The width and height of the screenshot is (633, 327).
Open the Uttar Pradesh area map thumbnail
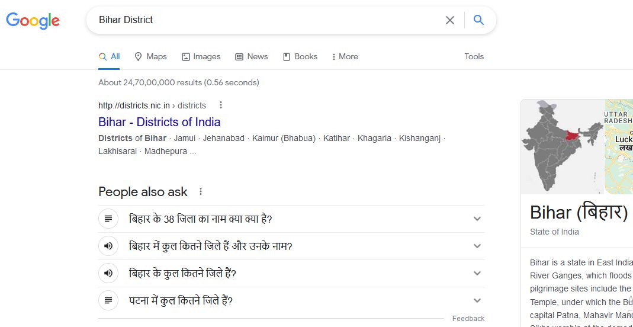pos(619,146)
